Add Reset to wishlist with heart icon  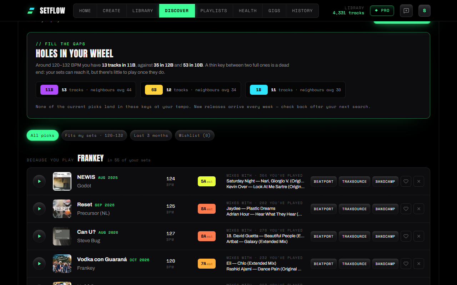pyautogui.click(x=406, y=209)
